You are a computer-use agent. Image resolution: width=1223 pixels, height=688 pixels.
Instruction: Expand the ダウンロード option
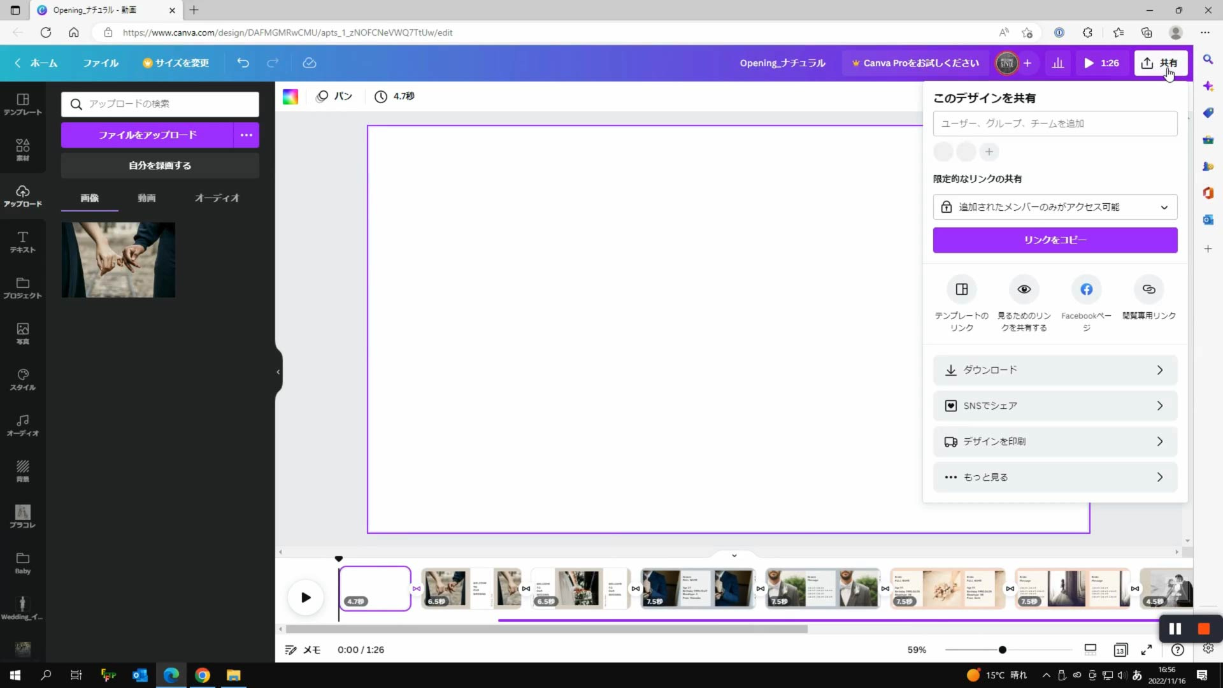pos(1055,370)
